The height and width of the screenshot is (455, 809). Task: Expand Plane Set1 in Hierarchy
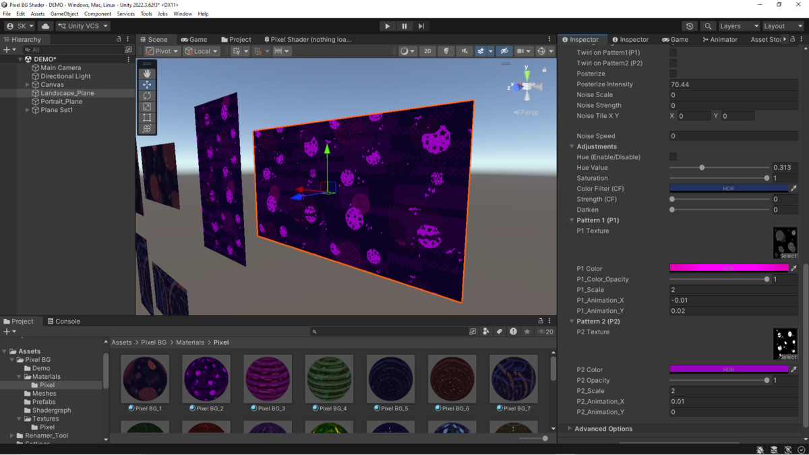[28, 110]
